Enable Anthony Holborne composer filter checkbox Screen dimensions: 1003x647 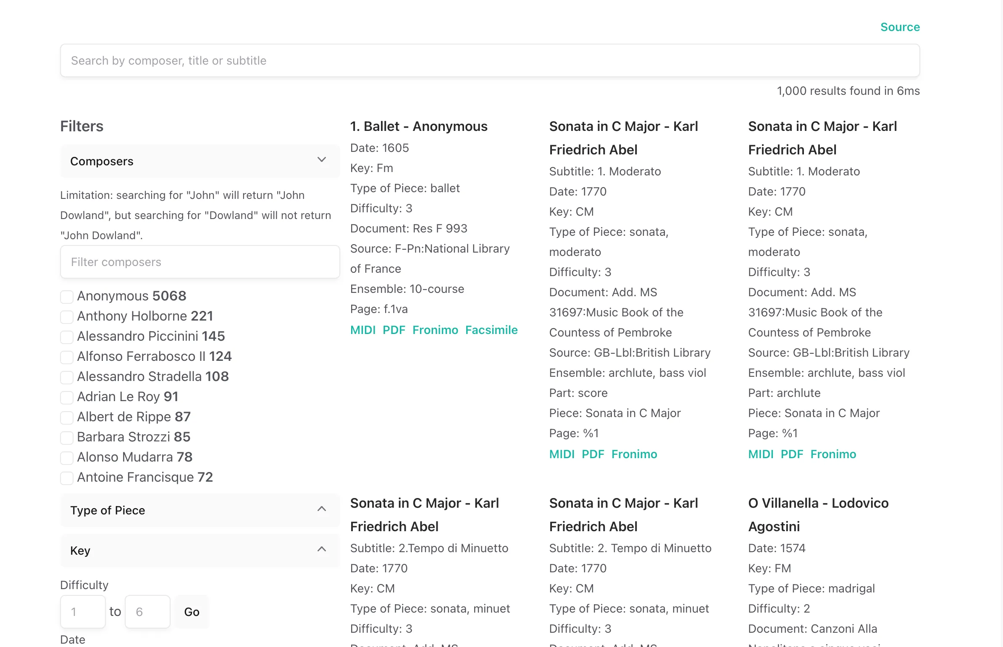click(x=66, y=316)
